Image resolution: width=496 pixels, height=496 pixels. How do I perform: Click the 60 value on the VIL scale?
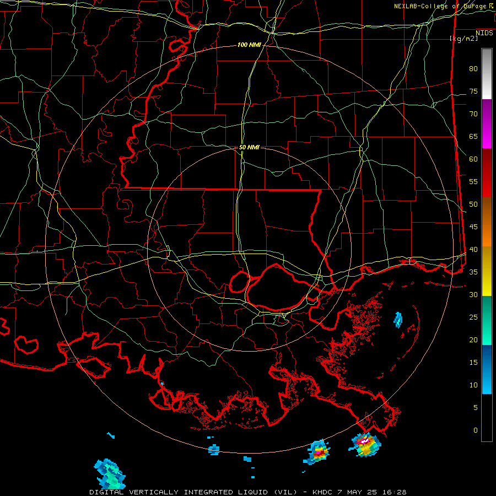point(473,159)
